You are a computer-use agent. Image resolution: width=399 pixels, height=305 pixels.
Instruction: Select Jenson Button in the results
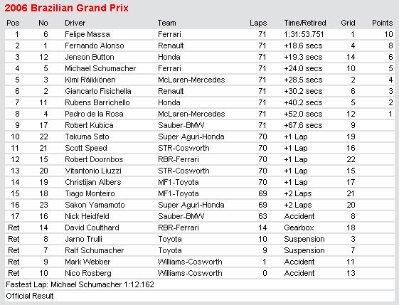(90, 58)
